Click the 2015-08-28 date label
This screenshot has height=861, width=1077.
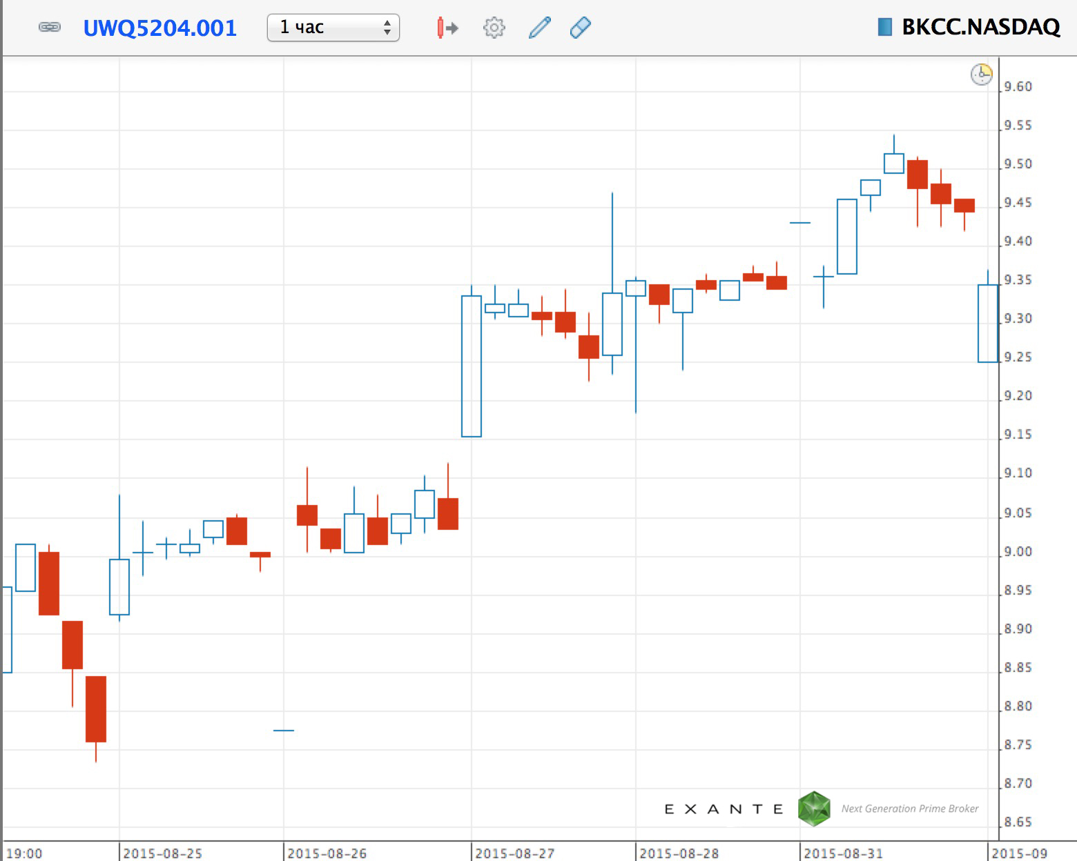pos(679,853)
